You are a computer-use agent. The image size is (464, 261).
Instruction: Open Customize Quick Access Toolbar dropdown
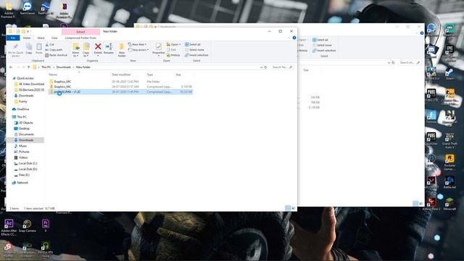tap(28, 31)
